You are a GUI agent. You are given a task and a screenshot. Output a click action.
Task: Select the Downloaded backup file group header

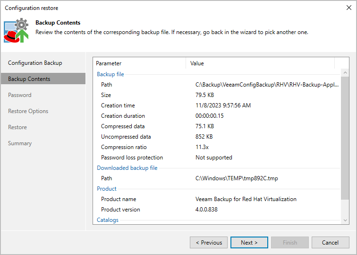[127, 168]
